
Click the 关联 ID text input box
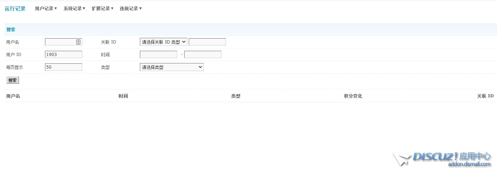tap(207, 42)
